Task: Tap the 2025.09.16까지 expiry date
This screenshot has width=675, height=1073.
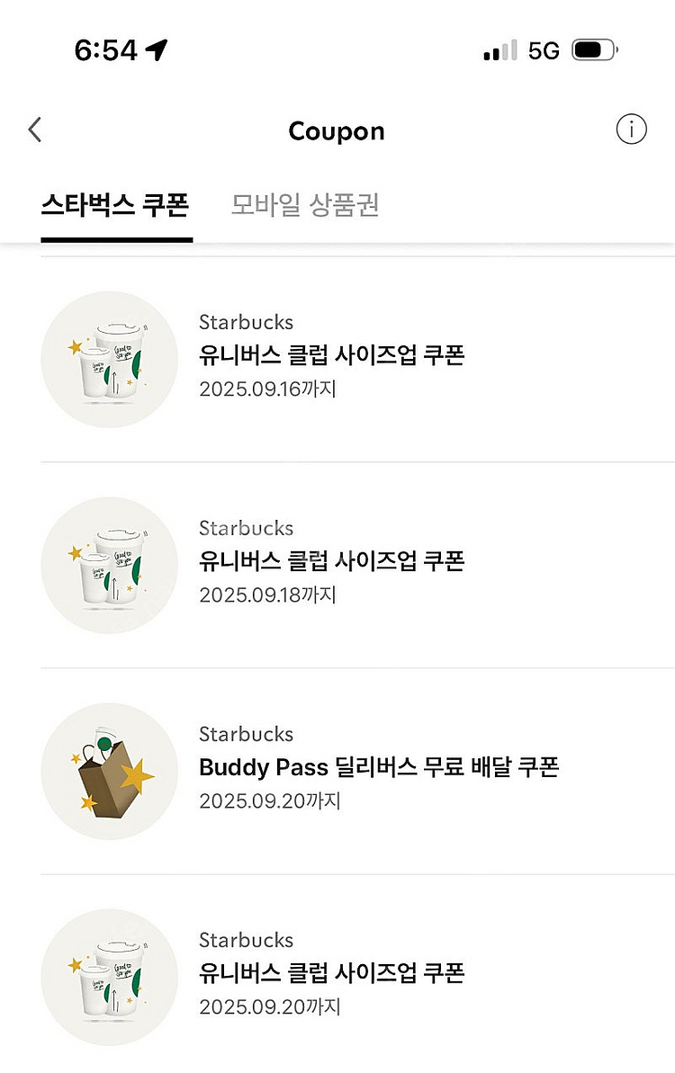Action: click(267, 389)
